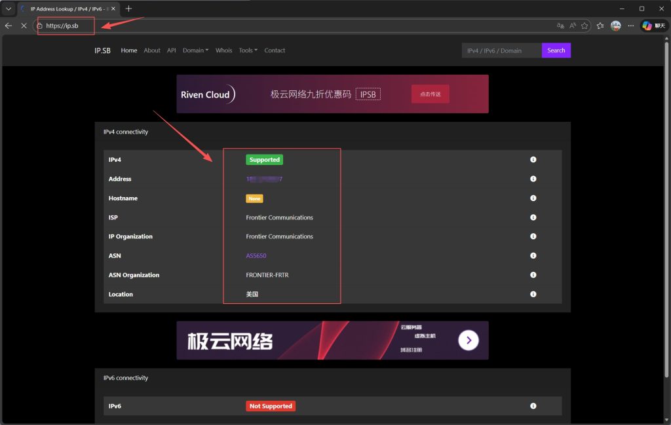671x425 pixels.
Task: Open the API navigation link
Action: 172,50
